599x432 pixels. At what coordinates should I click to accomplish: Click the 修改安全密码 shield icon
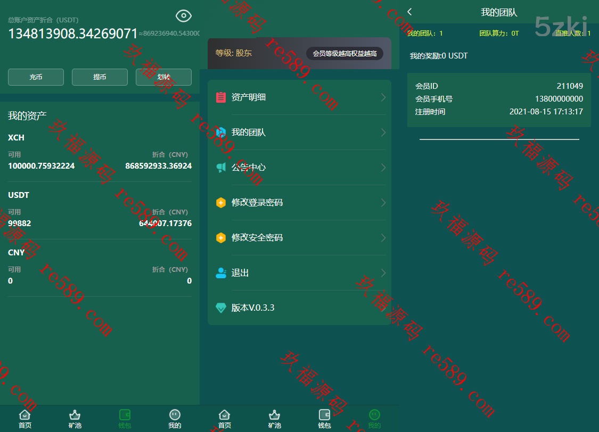(x=221, y=238)
